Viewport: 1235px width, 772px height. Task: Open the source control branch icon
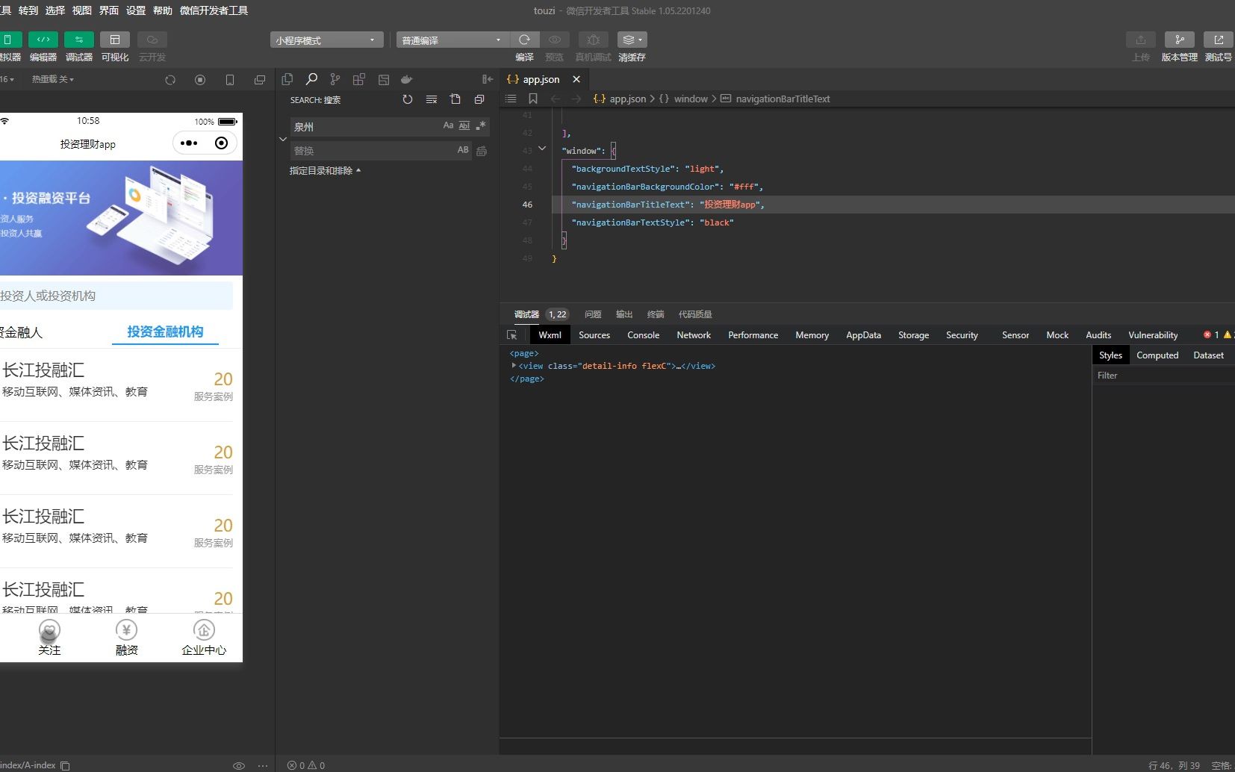pos(335,79)
